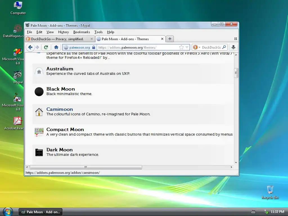Screen dimensions: 288x216
Task: Click the 11:32 PM system clock
Action: click(x=278, y=212)
